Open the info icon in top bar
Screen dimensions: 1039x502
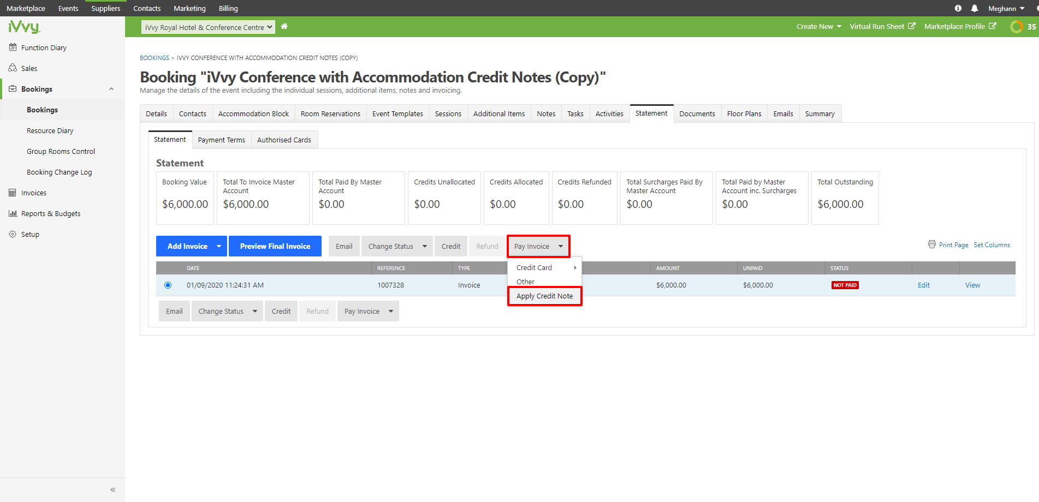tap(958, 8)
